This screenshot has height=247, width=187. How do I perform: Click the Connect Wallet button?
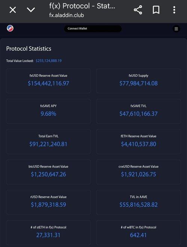pos(93,28)
